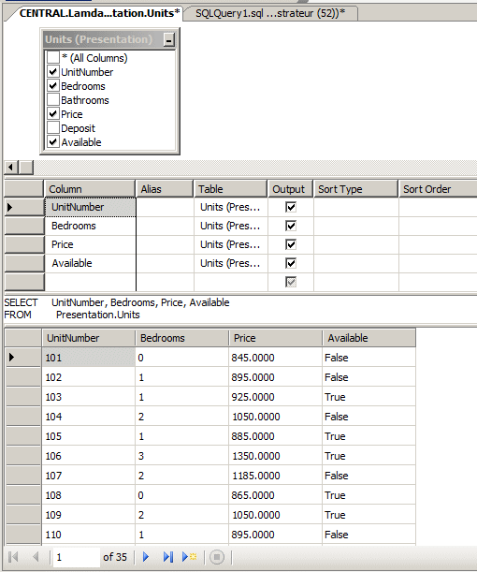The height and width of the screenshot is (572, 477).
Task: Uncheck Price in the Units table box
Action: click(x=53, y=114)
